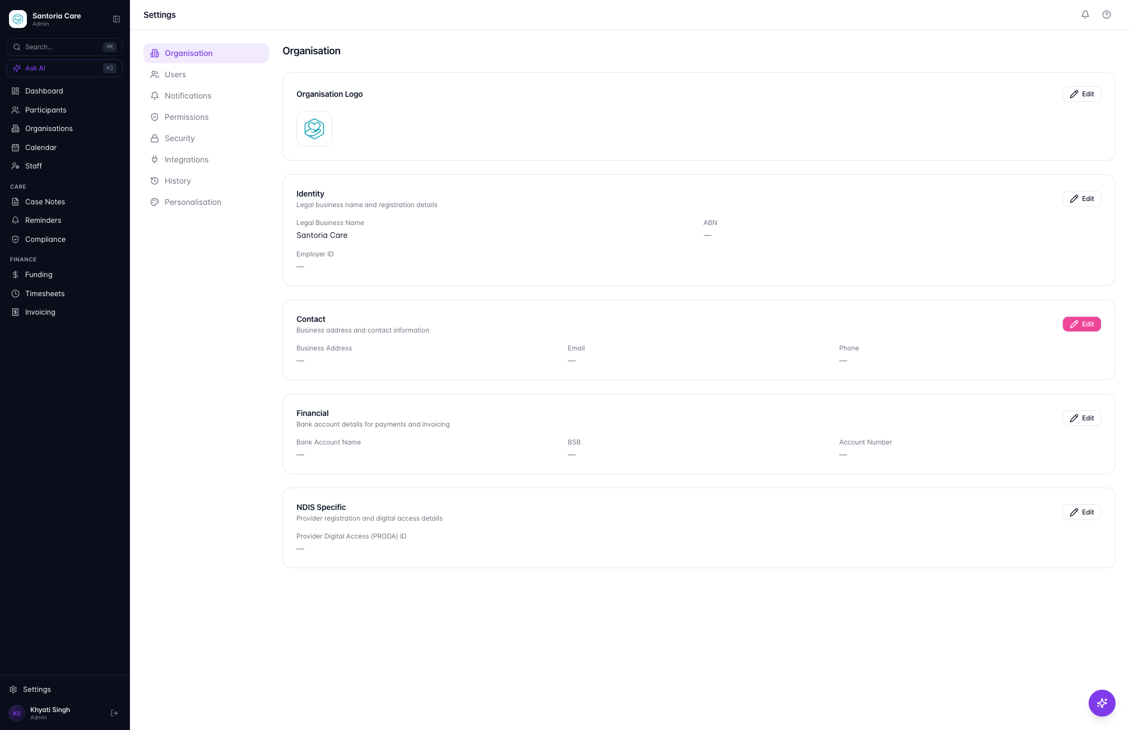Click the Dashboard grid icon
This screenshot has width=1129, height=730.
click(16, 91)
